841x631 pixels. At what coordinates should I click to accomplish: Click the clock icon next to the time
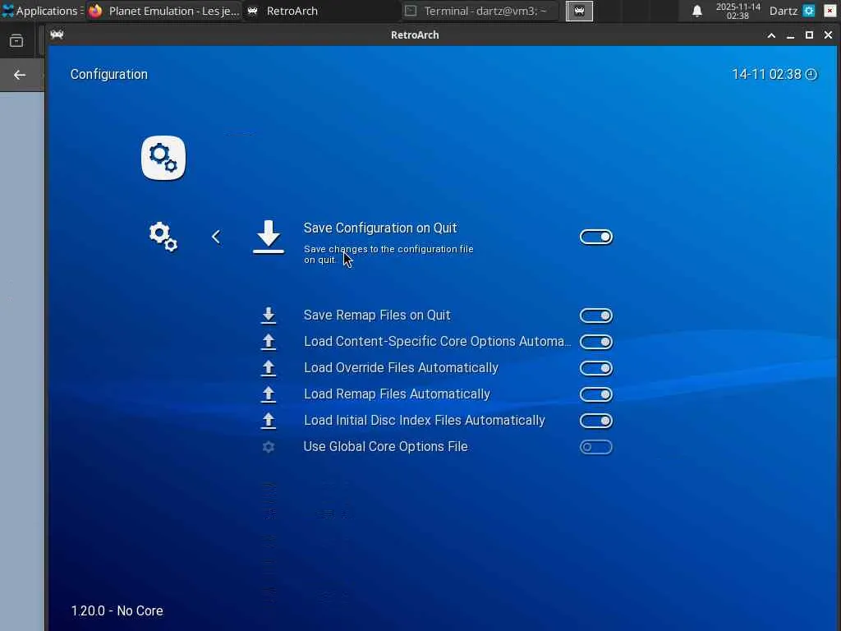click(x=811, y=75)
